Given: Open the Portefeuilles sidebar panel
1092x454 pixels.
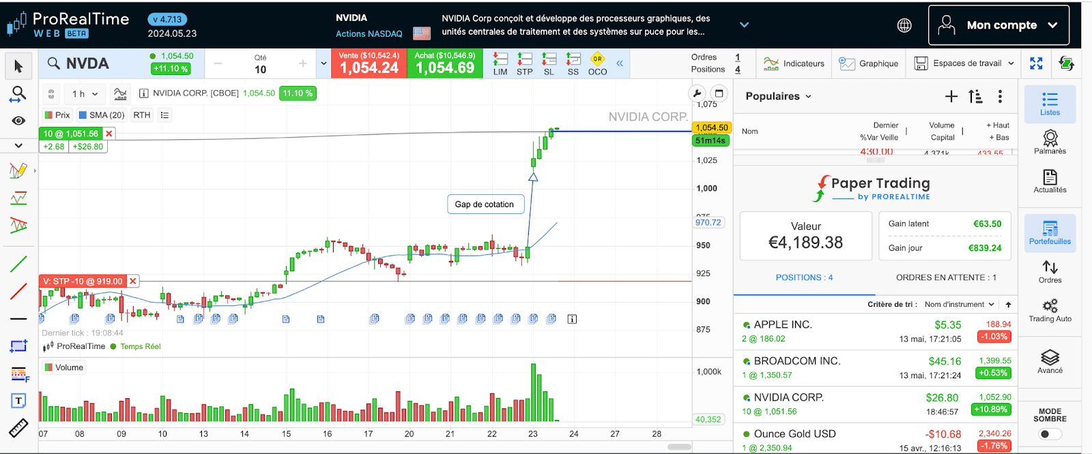Looking at the screenshot, I should 1050,233.
